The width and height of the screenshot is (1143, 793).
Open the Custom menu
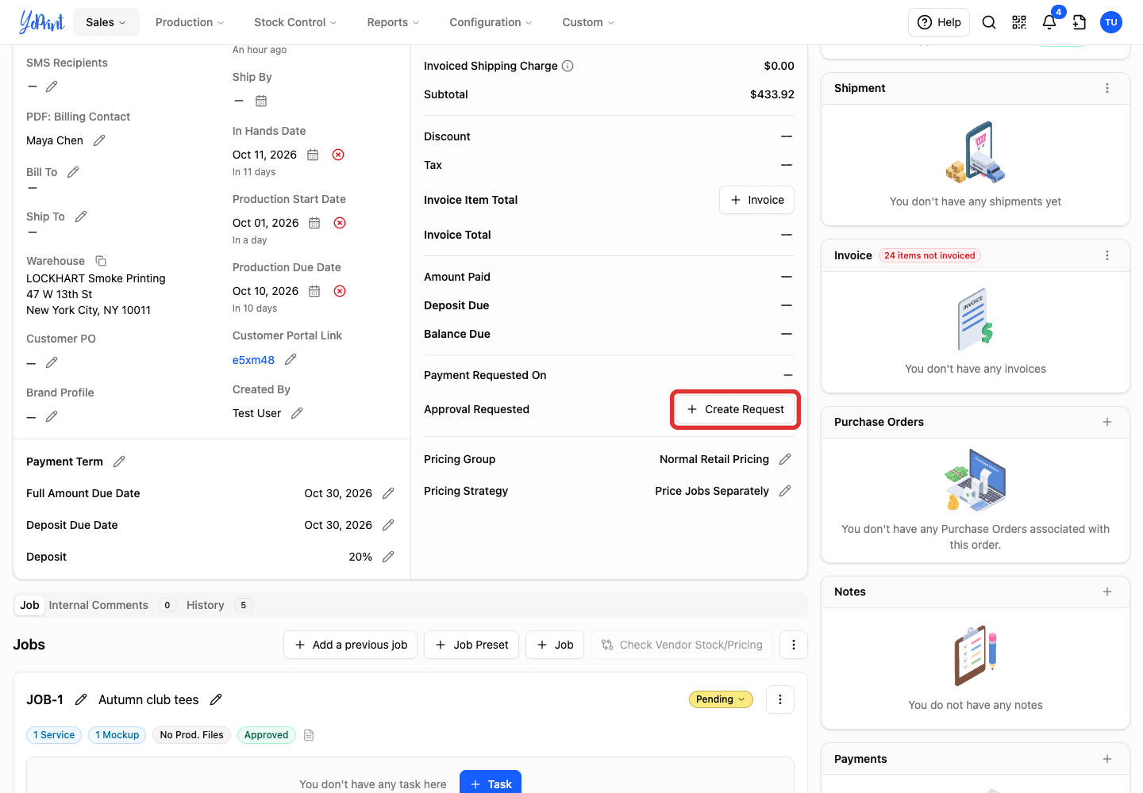pos(588,22)
